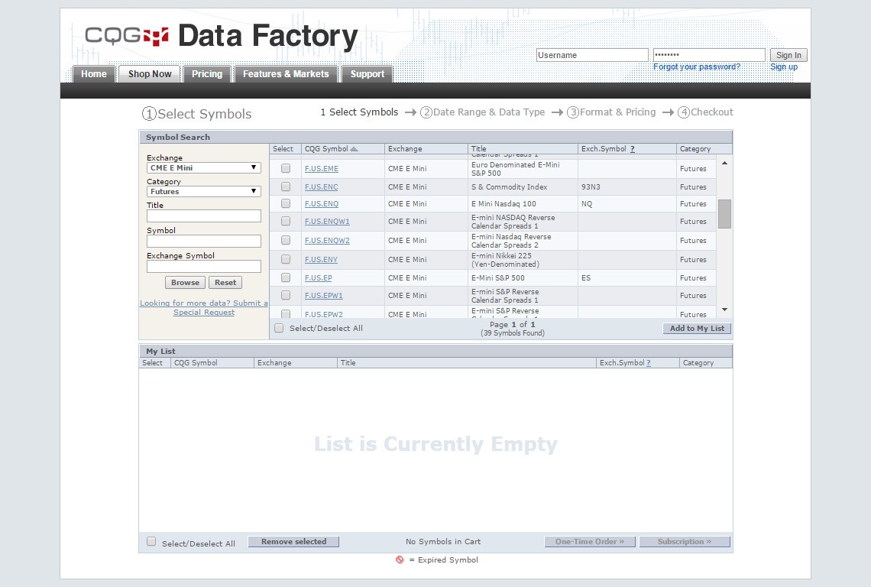Viewport: 871px width, 587px height.
Task: Open the Features & Markets tab
Action: [x=286, y=74]
